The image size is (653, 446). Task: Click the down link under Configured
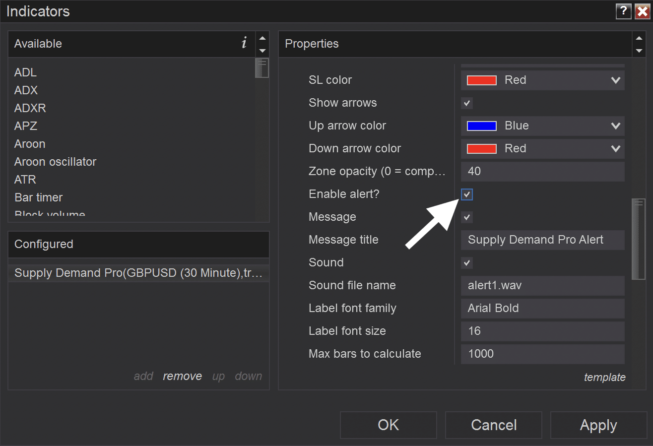248,376
